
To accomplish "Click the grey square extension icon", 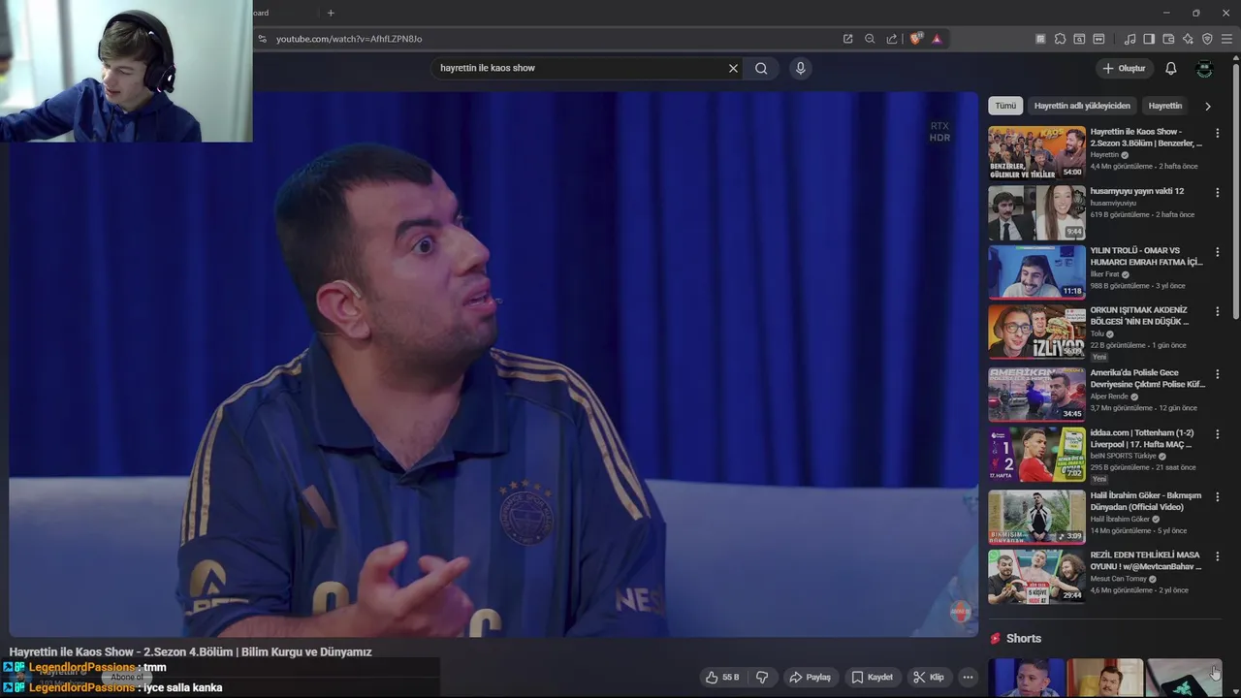I will [x=1040, y=39].
